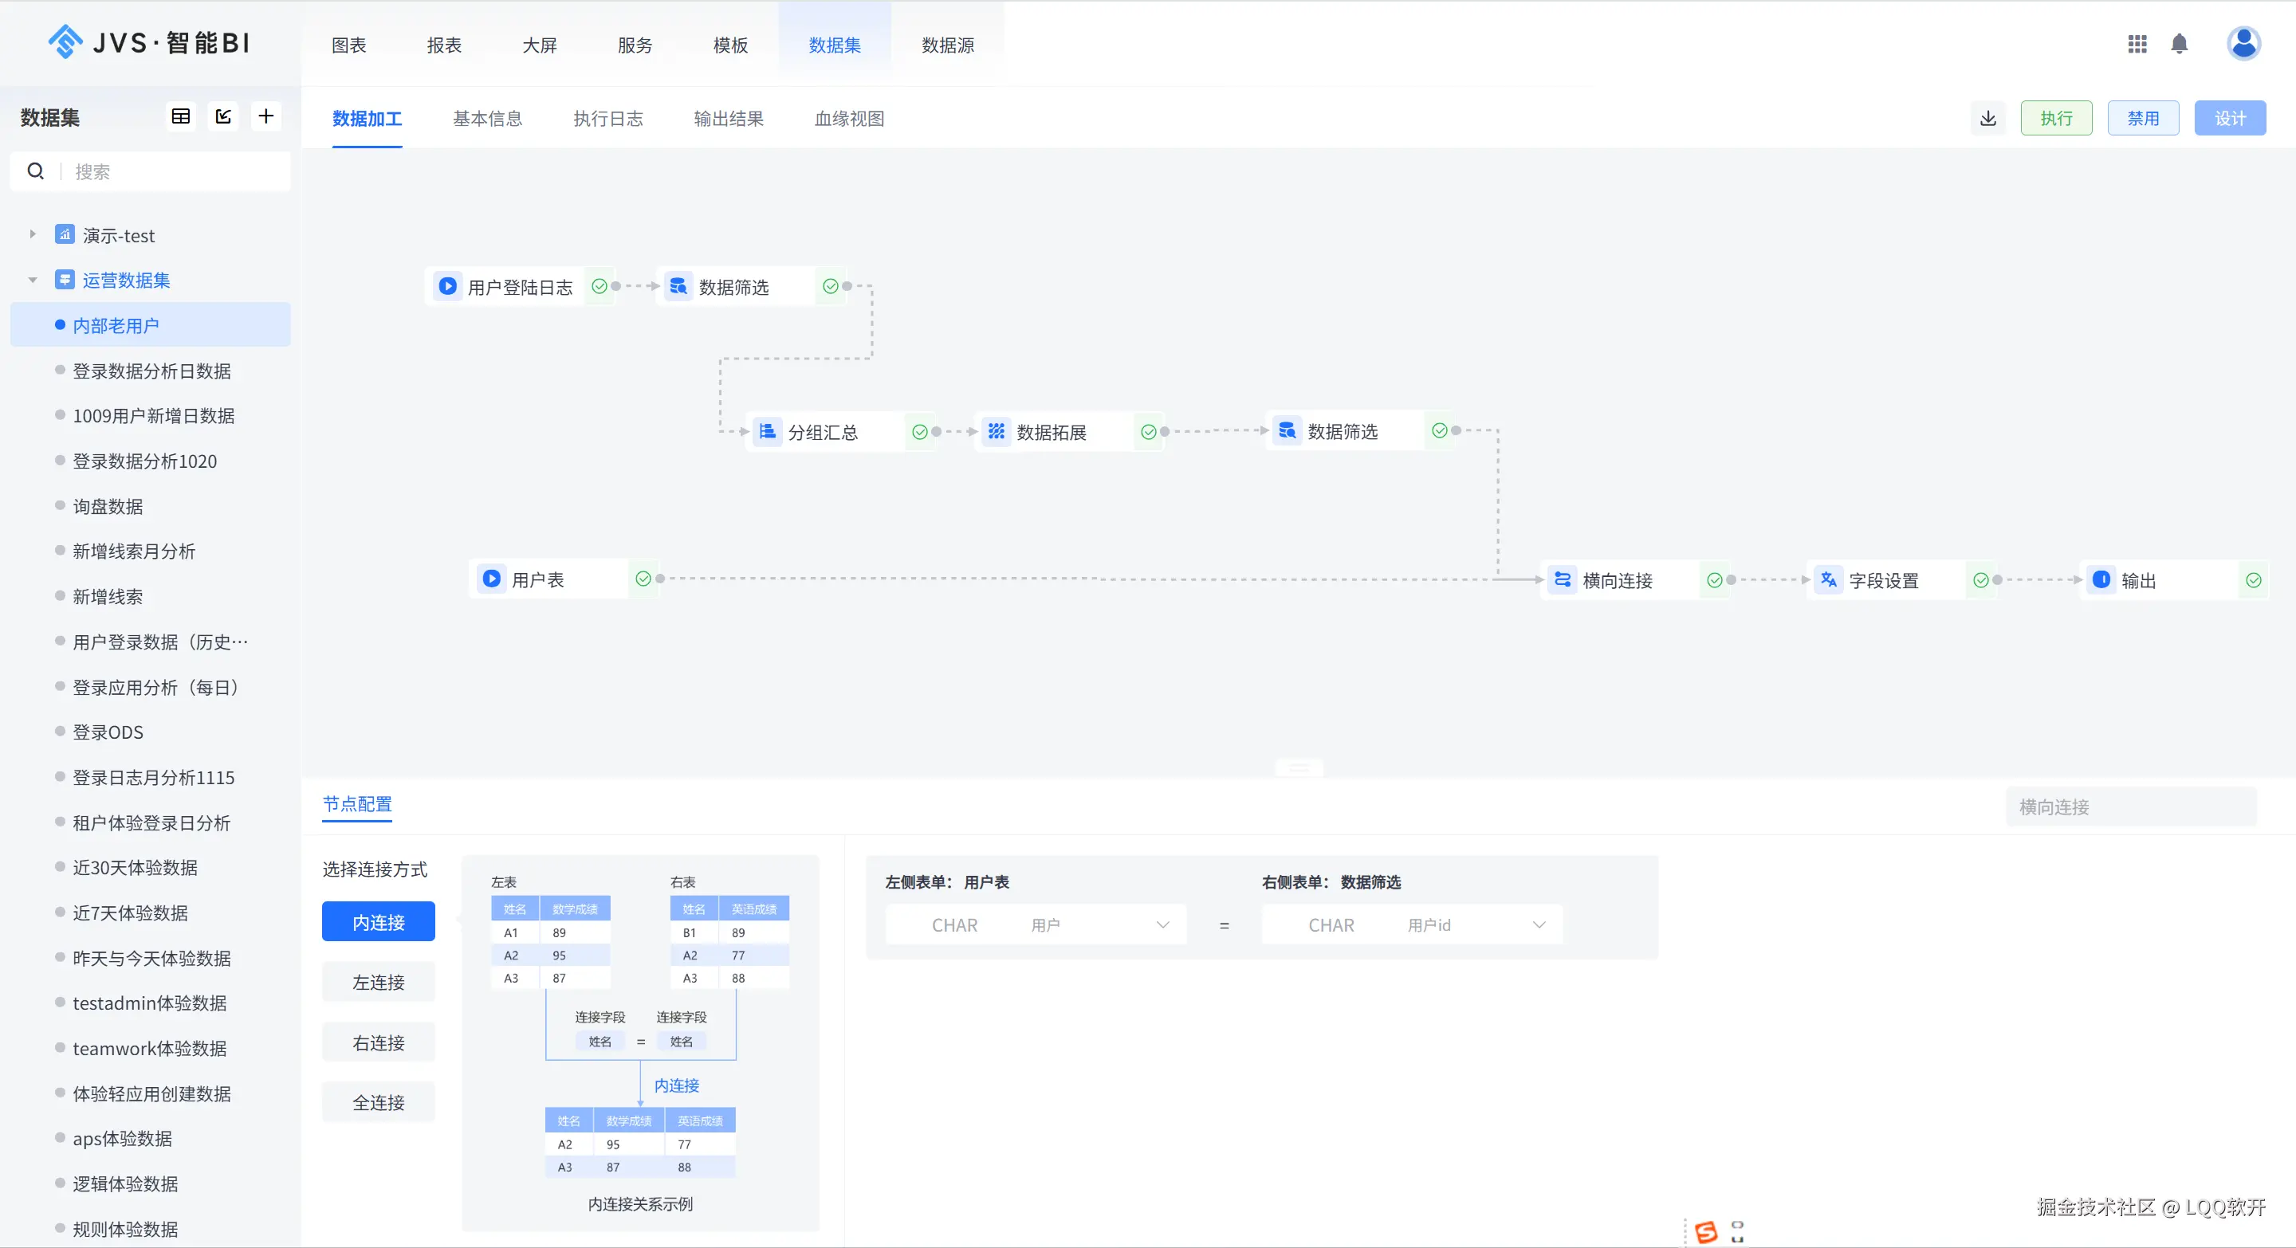Viewport: 2296px width, 1248px height.
Task: Click the green 执行 button
Action: pos(2056,119)
